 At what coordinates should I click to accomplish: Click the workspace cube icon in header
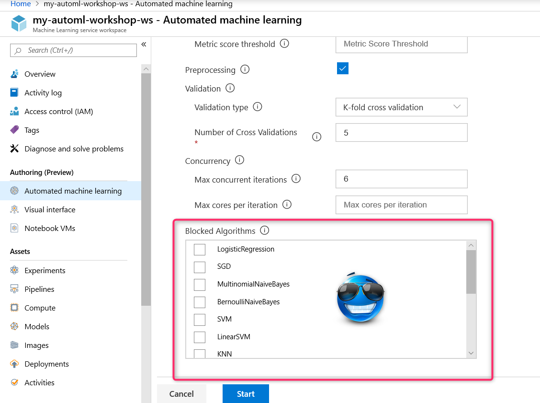(19, 23)
